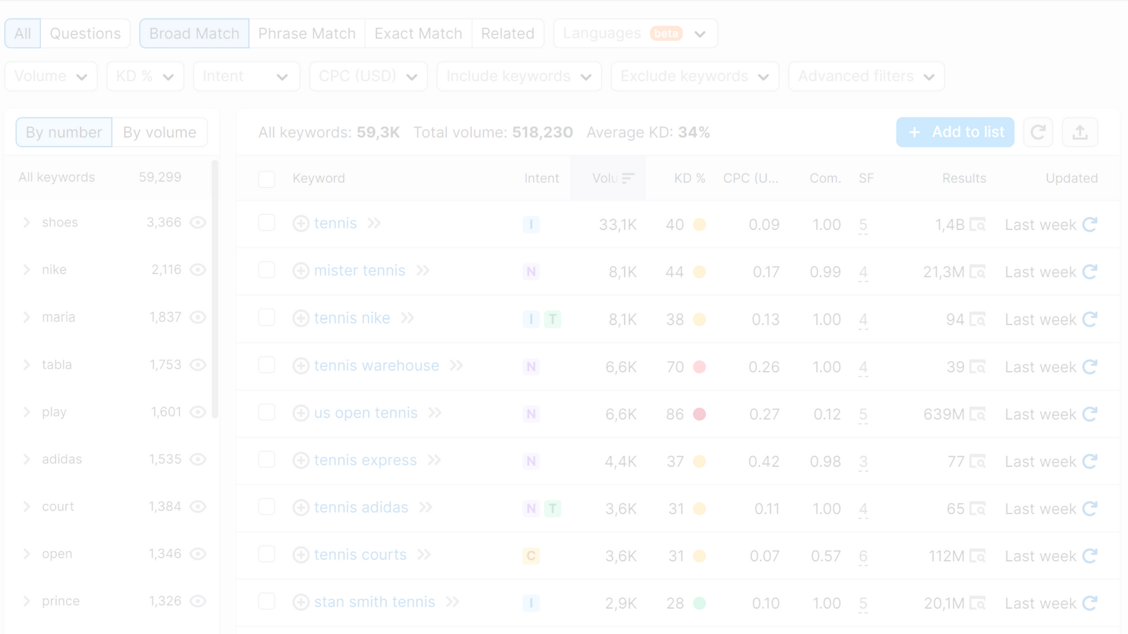Viewport: 1128px width, 634px height.
Task: Open double-arrow icon next to mister tennis
Action: click(423, 271)
